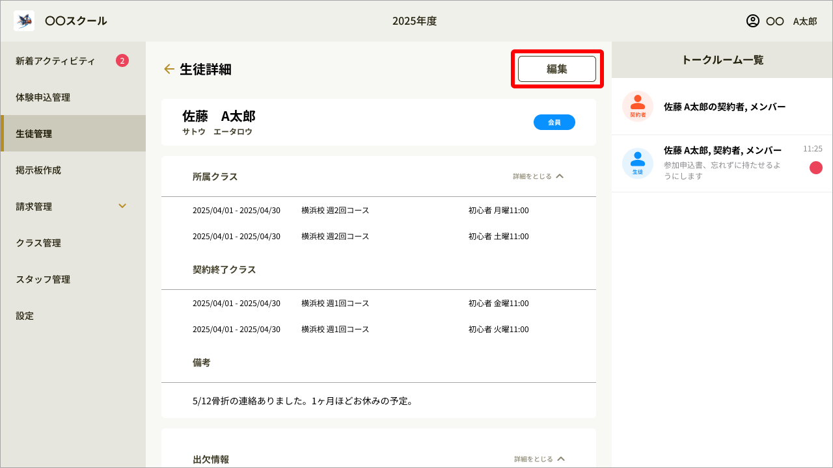Open the user account profile icon
833x468 pixels.
(753, 21)
